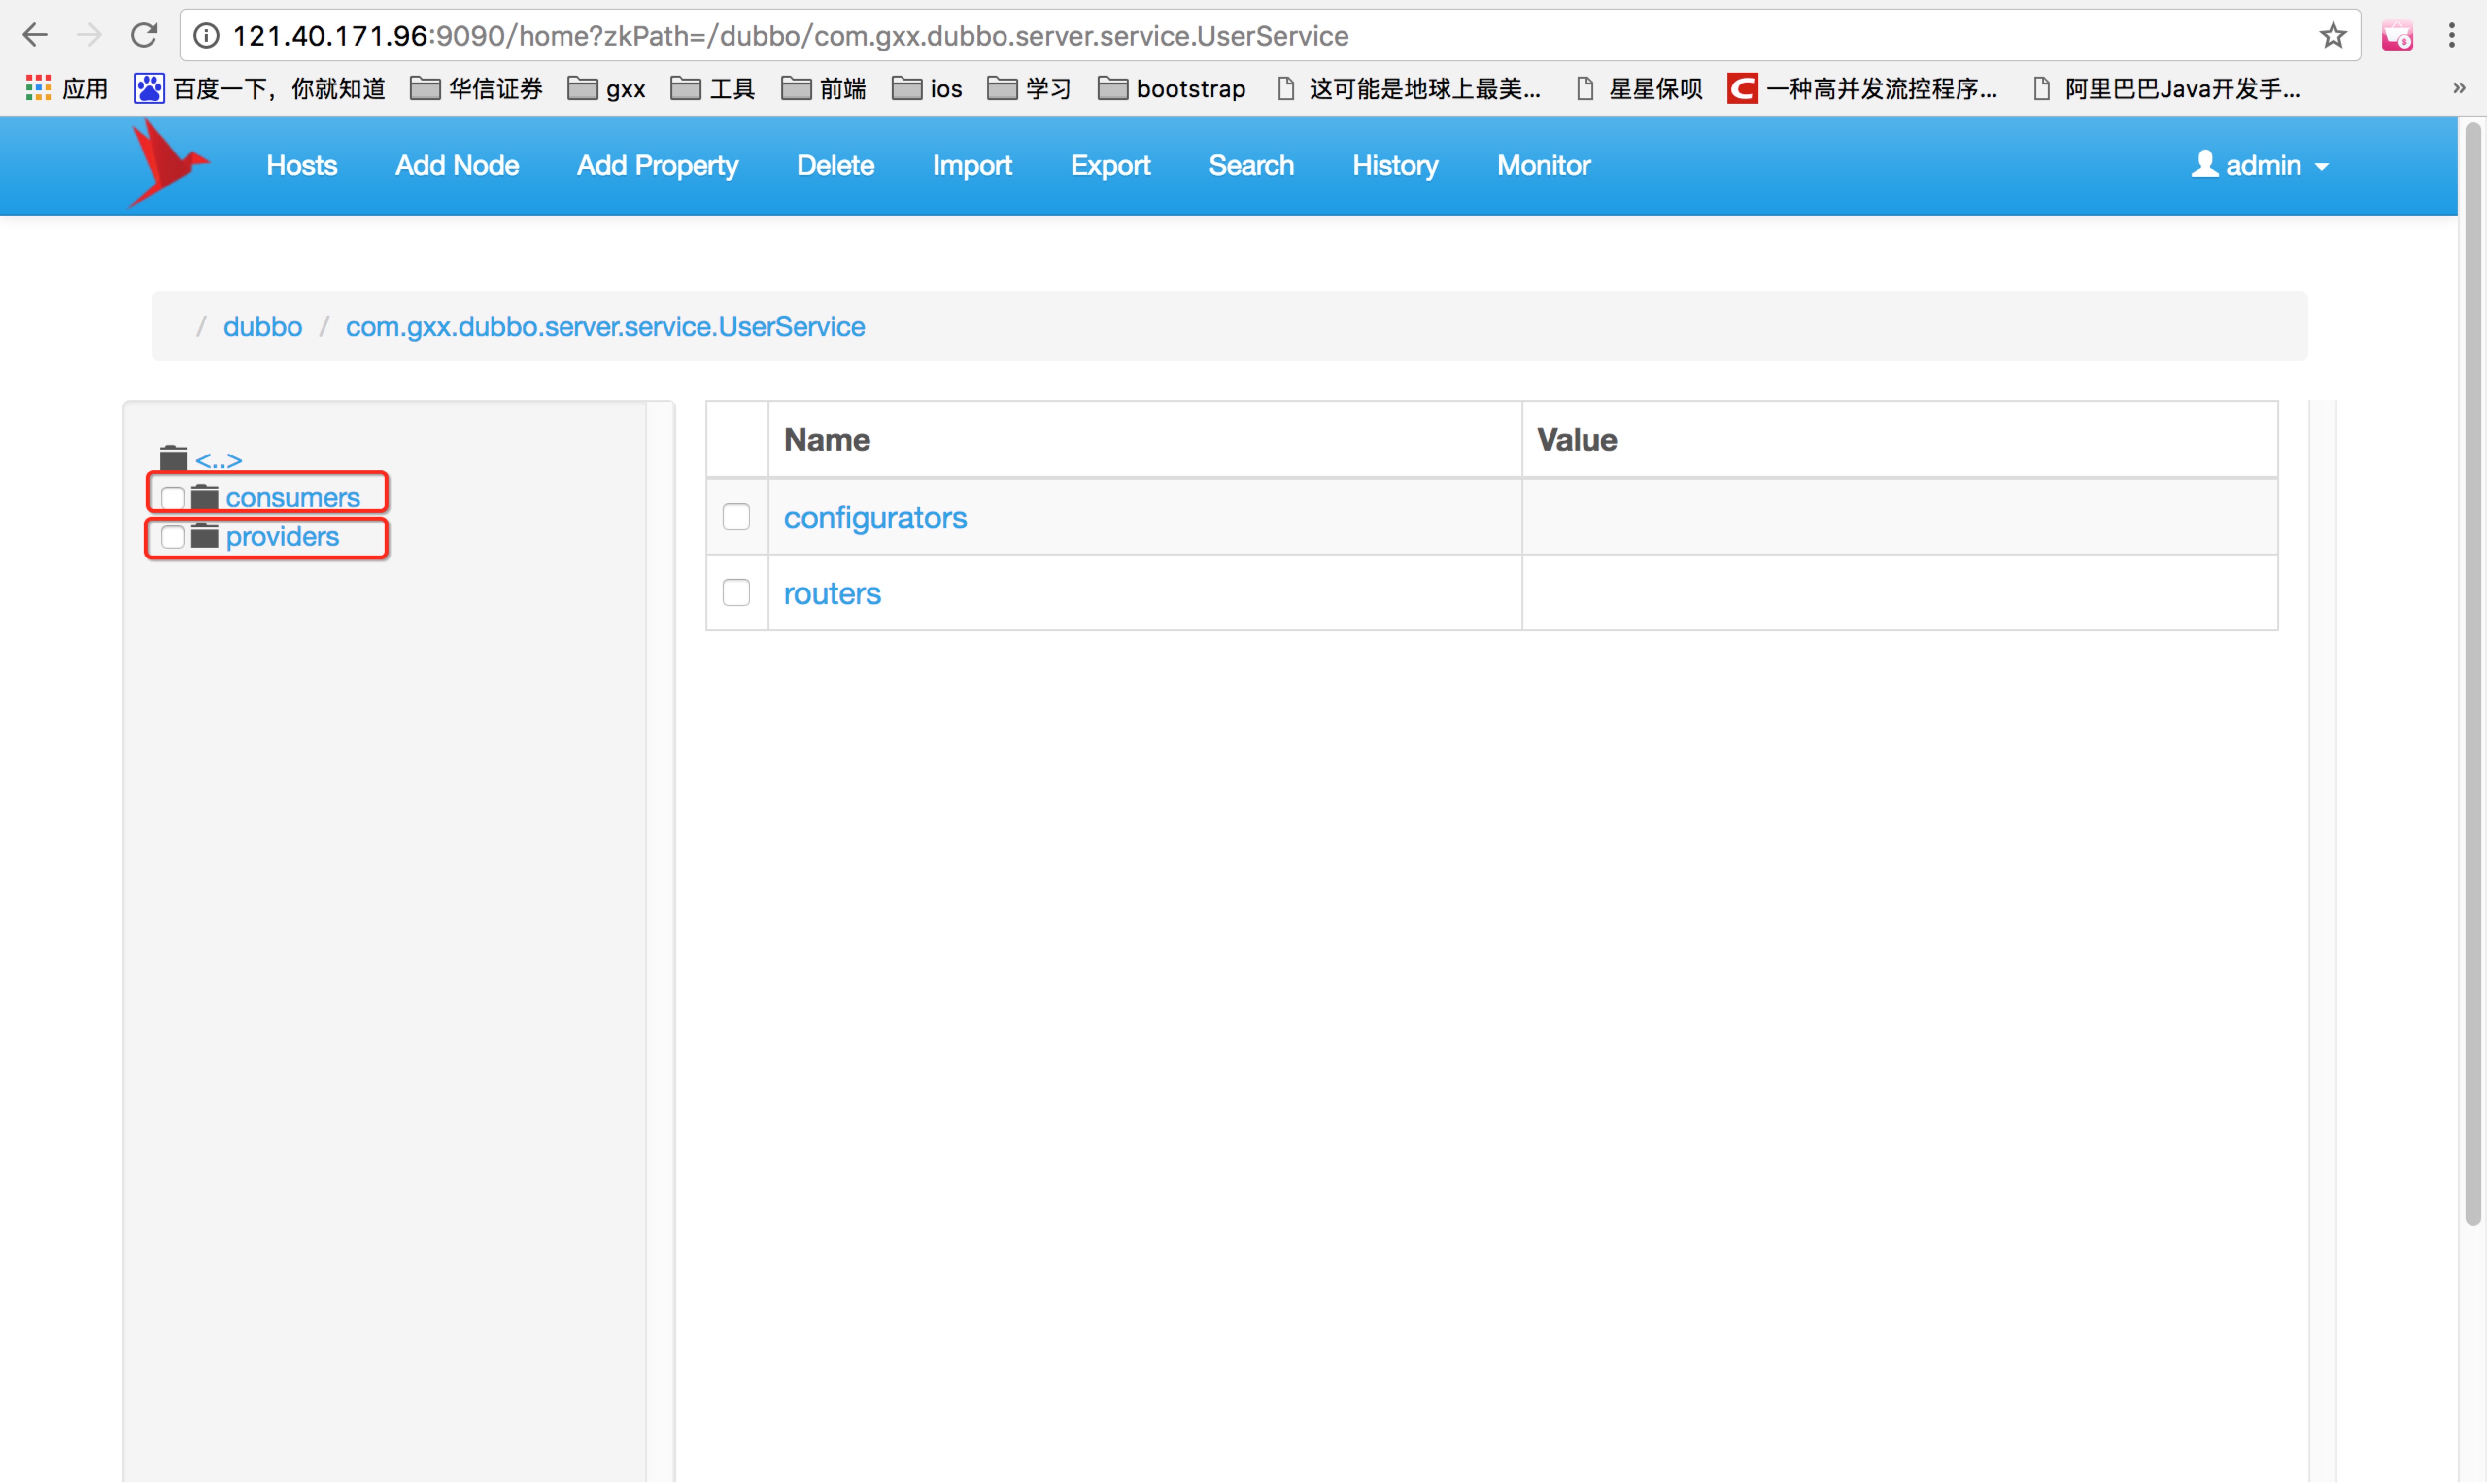Click the browser back arrow
2487x1484 pixels.
tap(35, 36)
